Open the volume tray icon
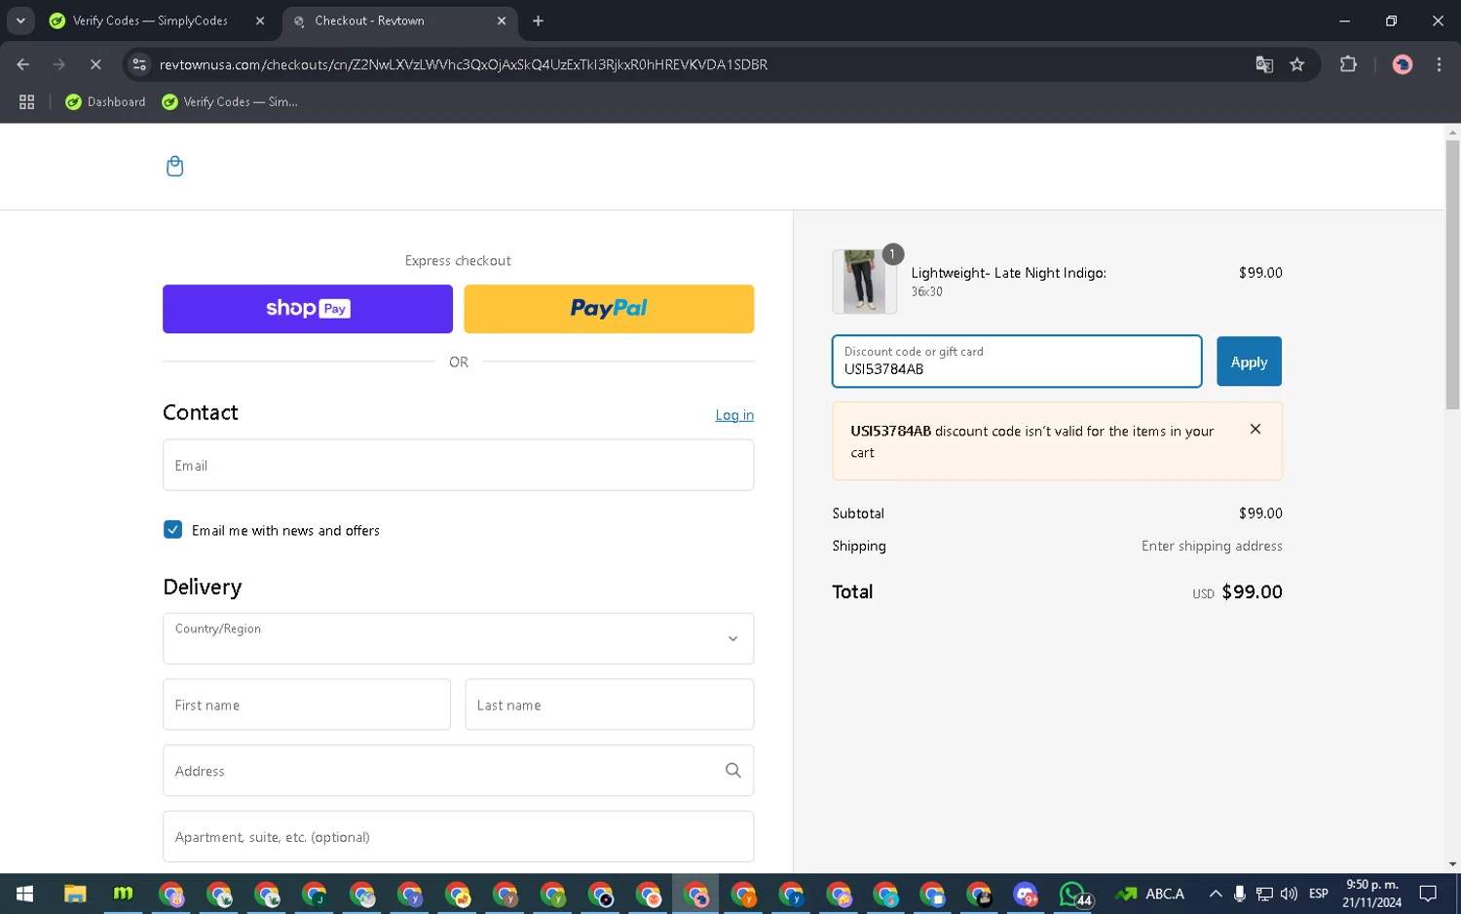The width and height of the screenshot is (1461, 914). [1289, 894]
